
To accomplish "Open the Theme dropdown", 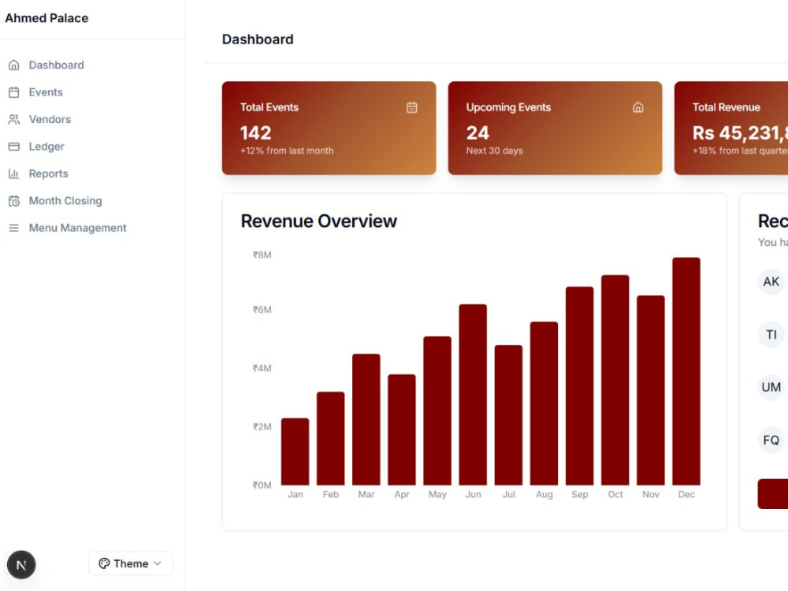I will (x=131, y=563).
